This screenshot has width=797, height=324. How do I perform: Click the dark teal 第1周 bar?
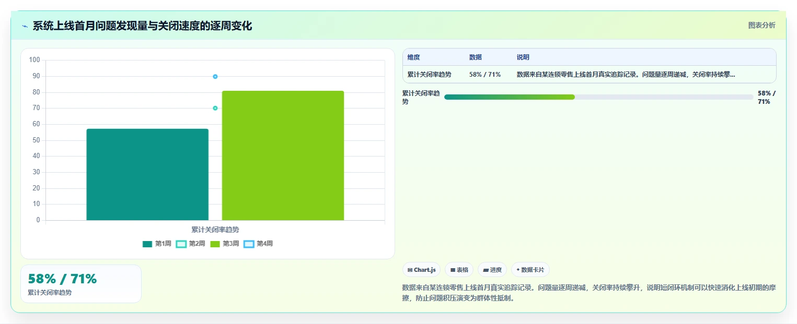[x=147, y=174]
